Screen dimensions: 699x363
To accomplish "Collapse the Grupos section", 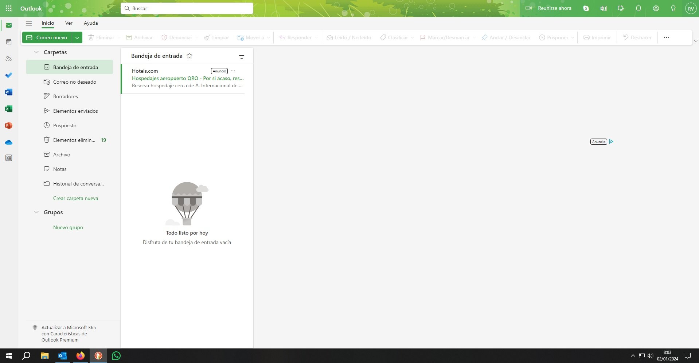I will (x=36, y=212).
